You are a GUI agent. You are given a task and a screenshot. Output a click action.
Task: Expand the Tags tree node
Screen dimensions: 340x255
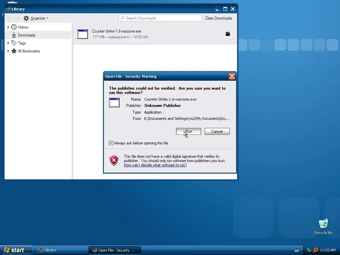8,43
